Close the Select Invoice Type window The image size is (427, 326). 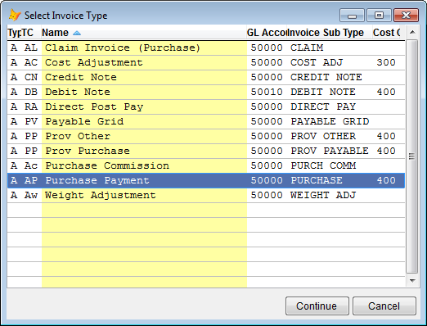tap(406, 16)
